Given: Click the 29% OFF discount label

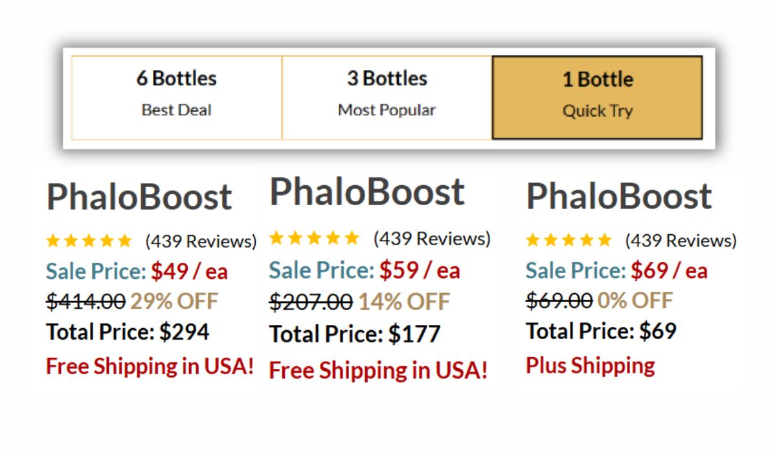Looking at the screenshot, I should (174, 301).
